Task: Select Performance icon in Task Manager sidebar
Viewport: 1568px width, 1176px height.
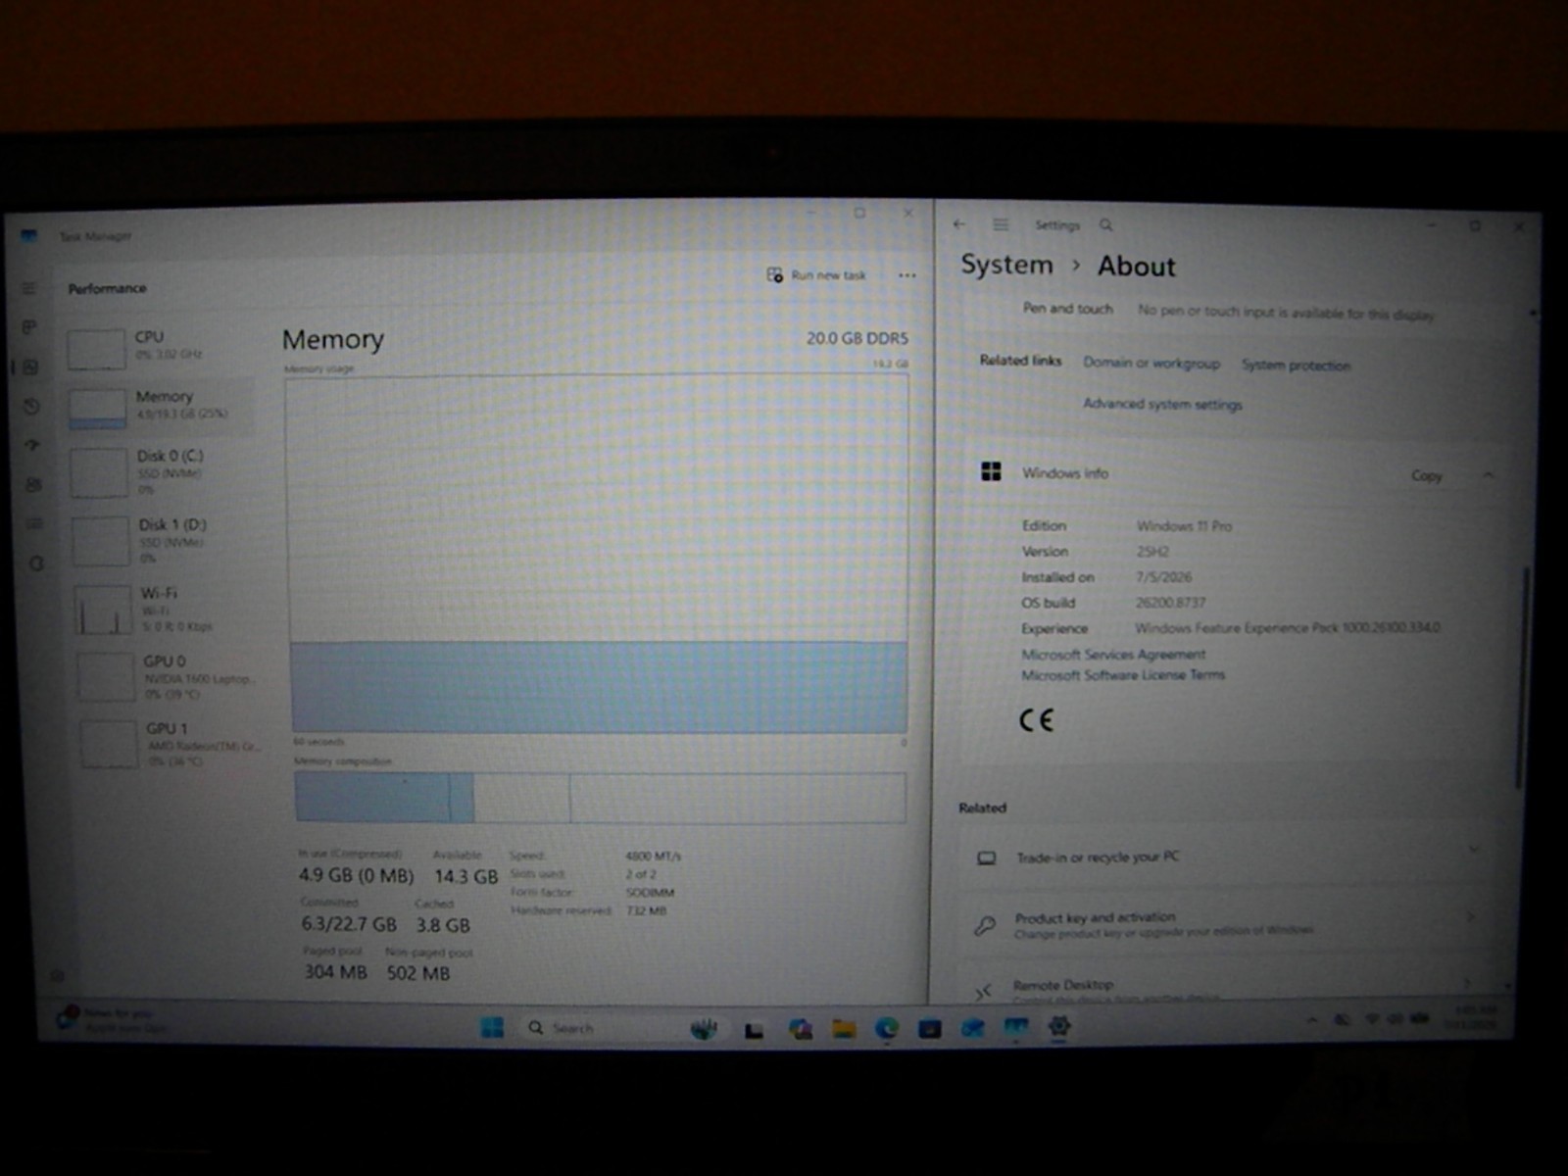Action: click(30, 367)
